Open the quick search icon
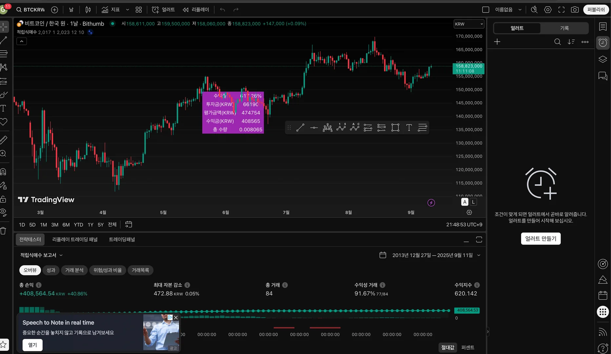 click(x=534, y=10)
